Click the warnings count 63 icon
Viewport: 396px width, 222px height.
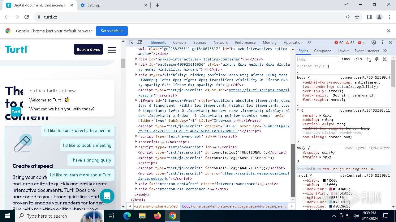click(350, 43)
